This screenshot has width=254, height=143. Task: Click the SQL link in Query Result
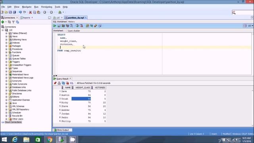[x=71, y=83]
